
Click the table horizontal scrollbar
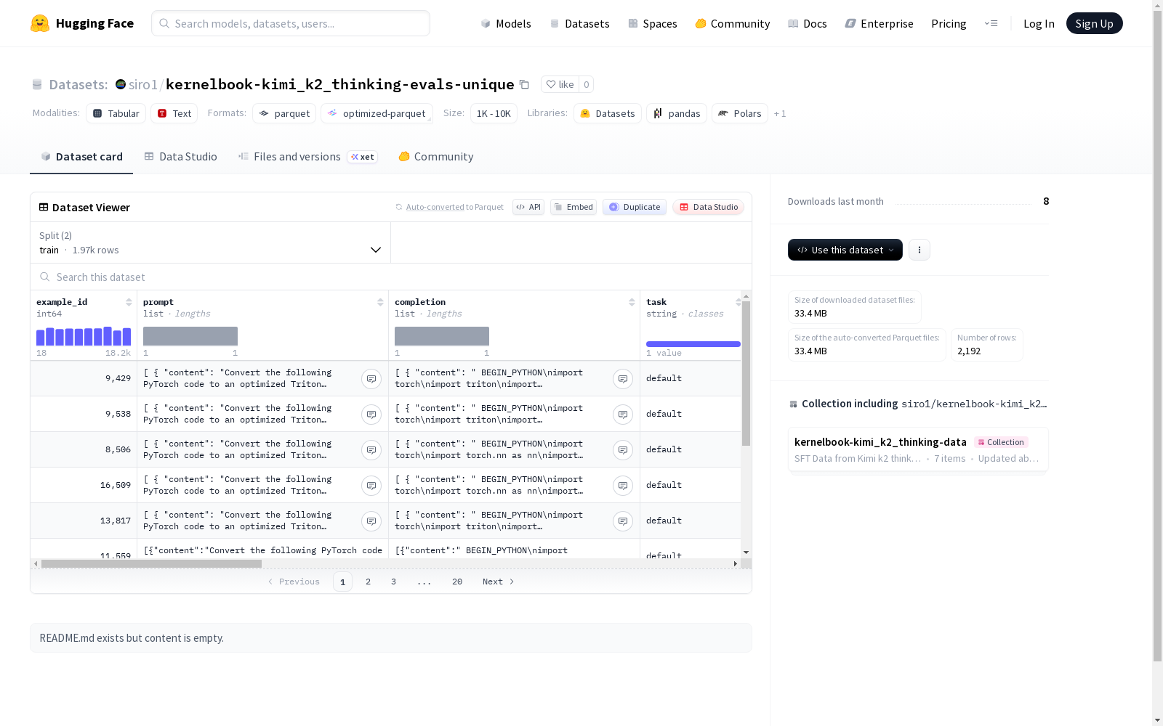(x=151, y=563)
